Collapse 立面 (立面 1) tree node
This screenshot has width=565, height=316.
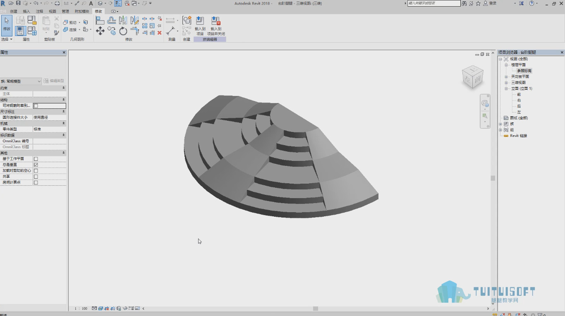tap(506, 89)
